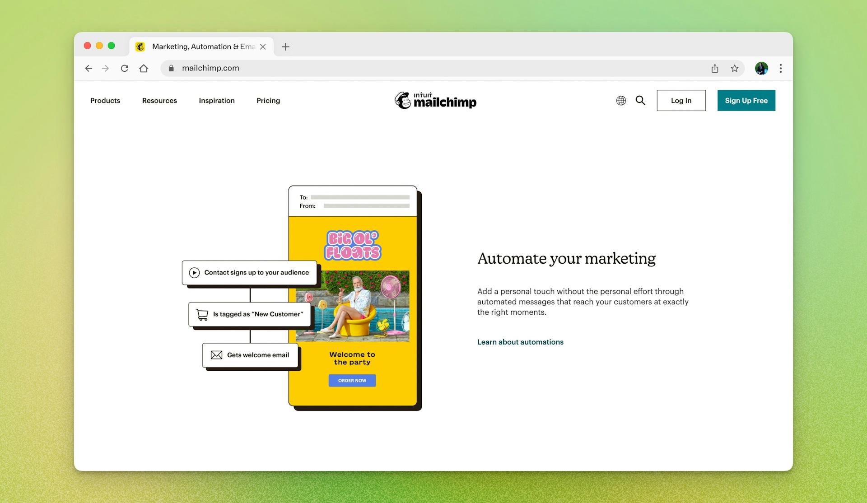
Task: Click the globe/language icon
Action: click(621, 100)
